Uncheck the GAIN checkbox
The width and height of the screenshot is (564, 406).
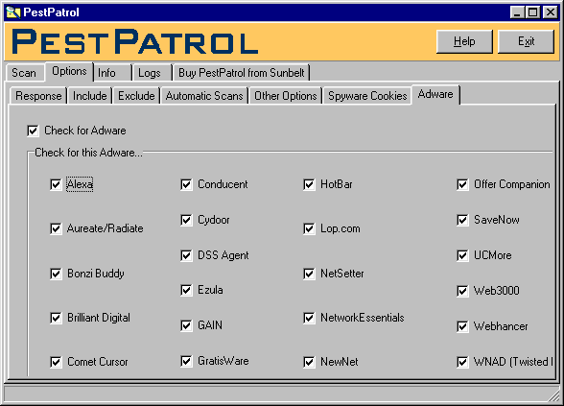point(186,325)
